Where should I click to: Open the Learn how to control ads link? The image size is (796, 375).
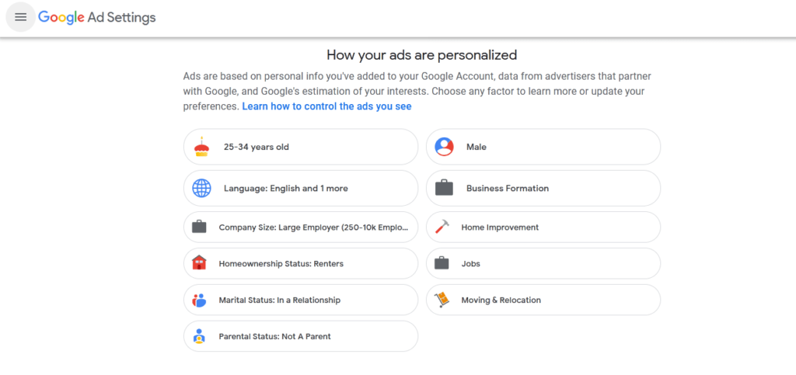(x=326, y=106)
